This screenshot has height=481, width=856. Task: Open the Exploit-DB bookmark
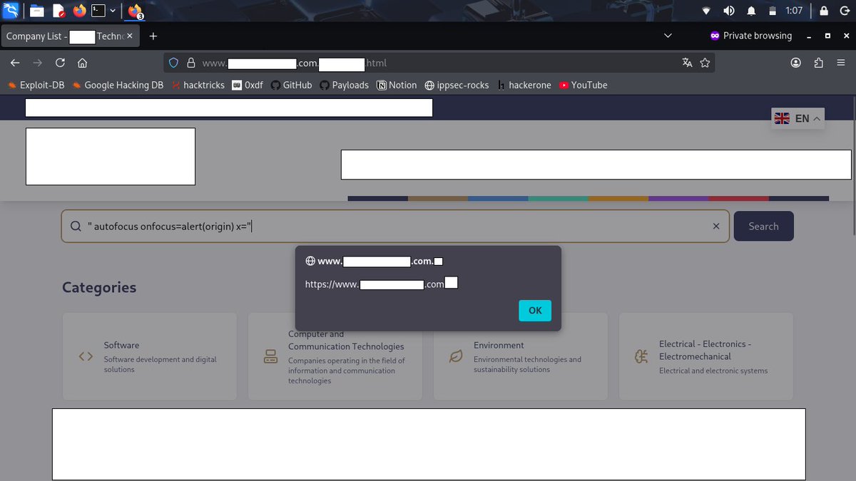pyautogui.click(x=36, y=85)
